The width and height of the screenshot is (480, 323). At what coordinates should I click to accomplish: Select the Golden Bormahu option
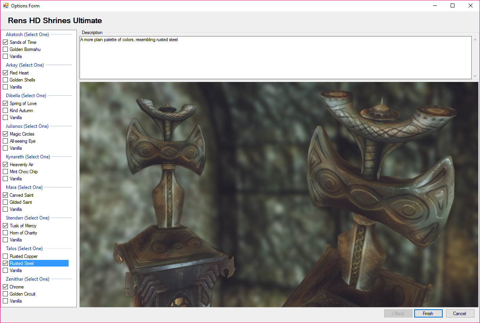(5, 49)
